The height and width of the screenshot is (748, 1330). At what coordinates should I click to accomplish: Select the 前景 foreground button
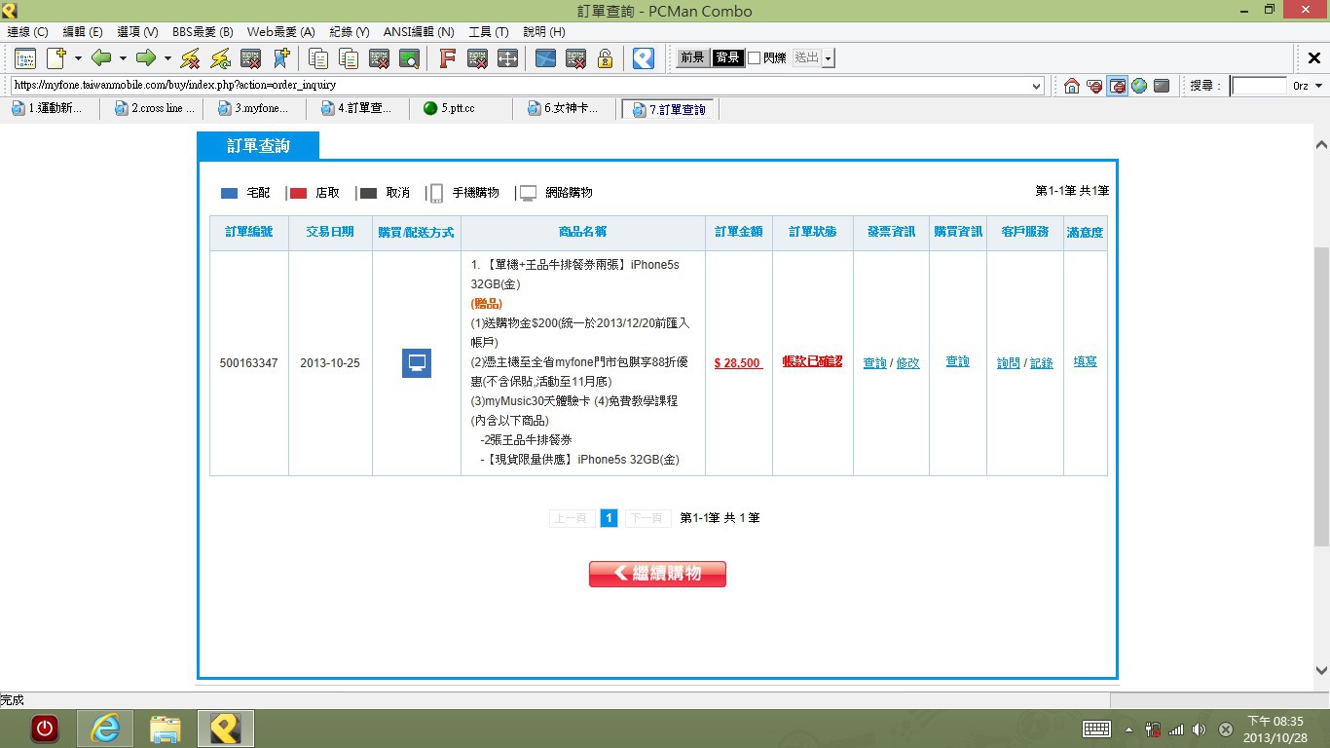[692, 58]
